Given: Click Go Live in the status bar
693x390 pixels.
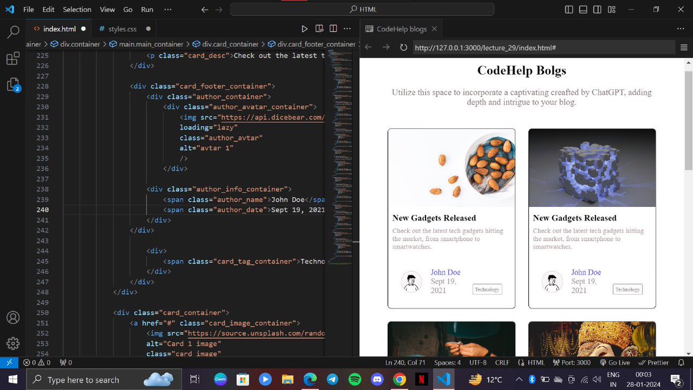Looking at the screenshot, I should [614, 362].
